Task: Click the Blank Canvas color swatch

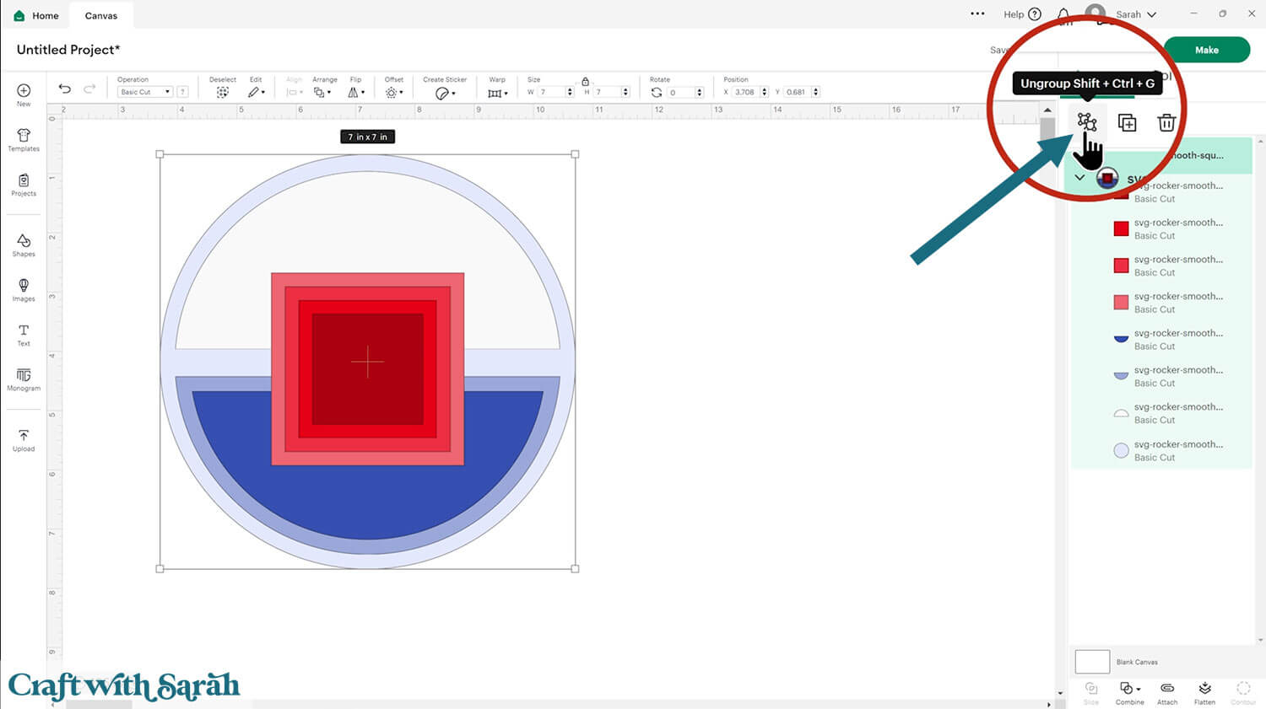Action: (1092, 662)
